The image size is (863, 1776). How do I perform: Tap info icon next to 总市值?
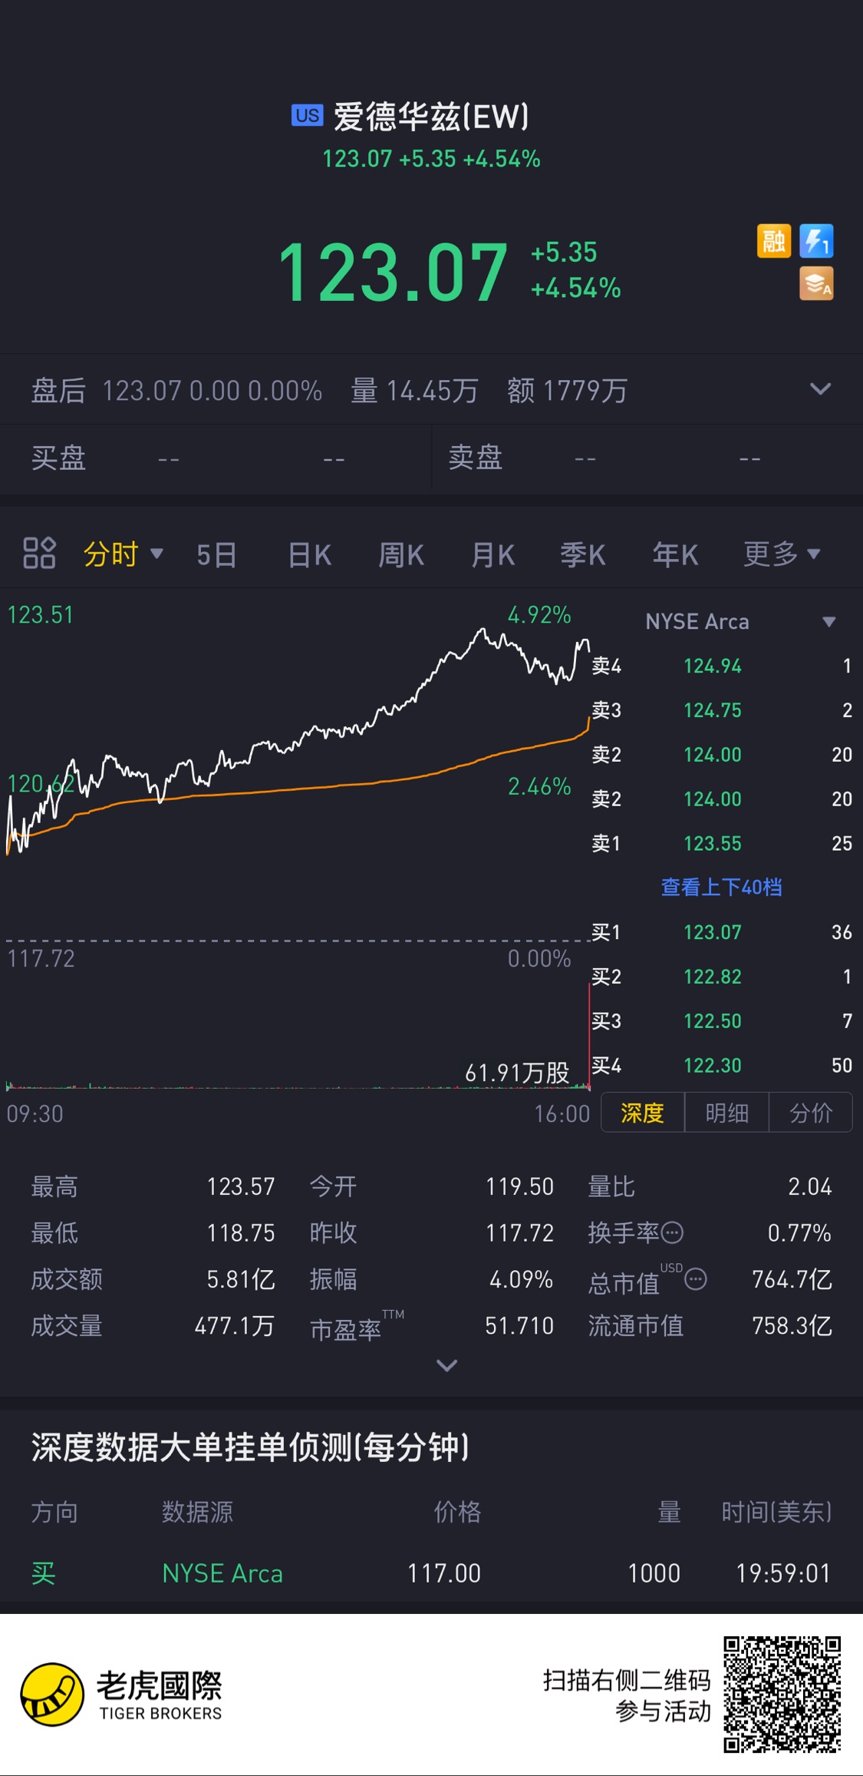pyautogui.click(x=696, y=1279)
